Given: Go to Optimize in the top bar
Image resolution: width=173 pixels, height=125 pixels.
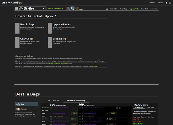Looking at the screenshot, I should pos(152,2).
